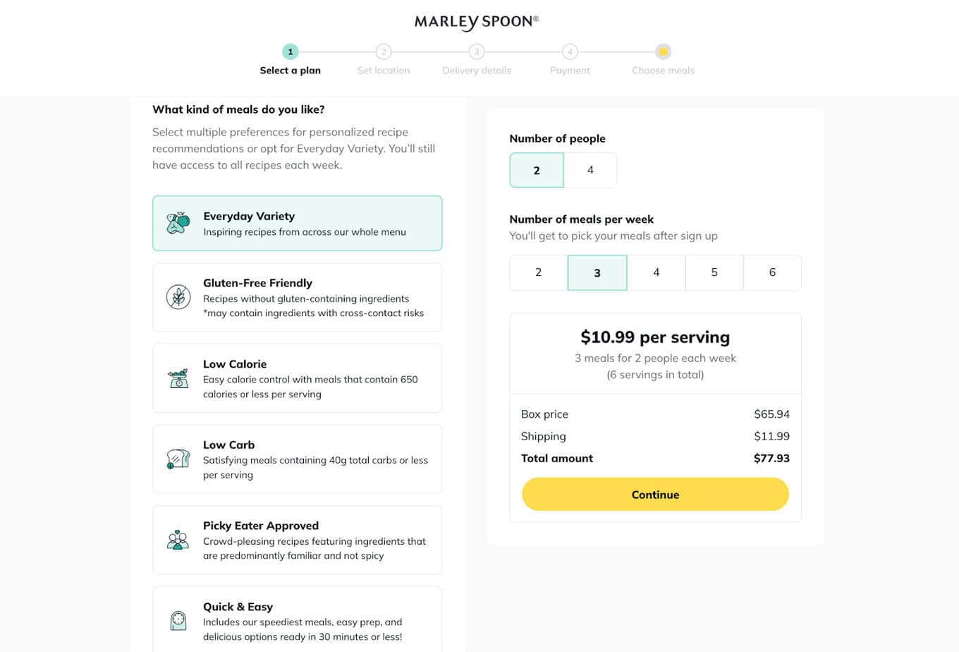Click the Choose meals step marker
959x652 pixels.
(663, 52)
